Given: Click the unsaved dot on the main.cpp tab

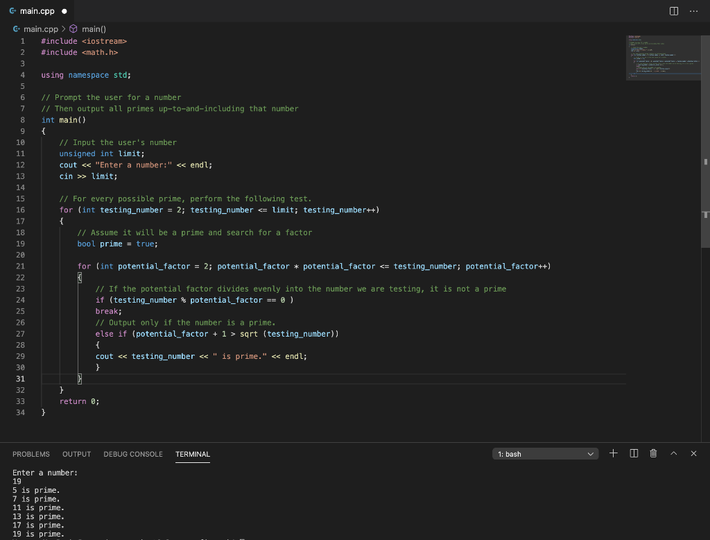Looking at the screenshot, I should [x=64, y=12].
